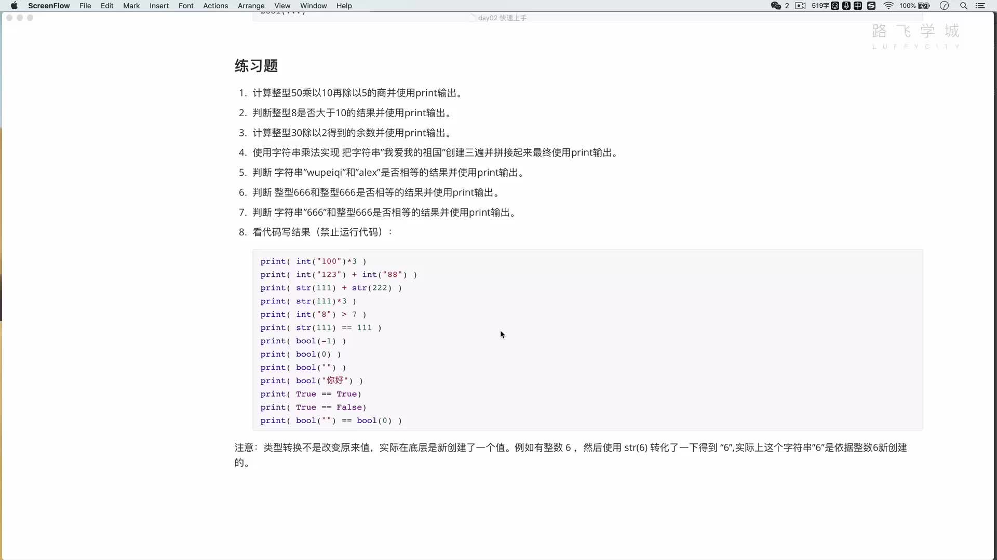Click the battery 100% indicator
This screenshot has width=997, height=560.
pos(915,6)
